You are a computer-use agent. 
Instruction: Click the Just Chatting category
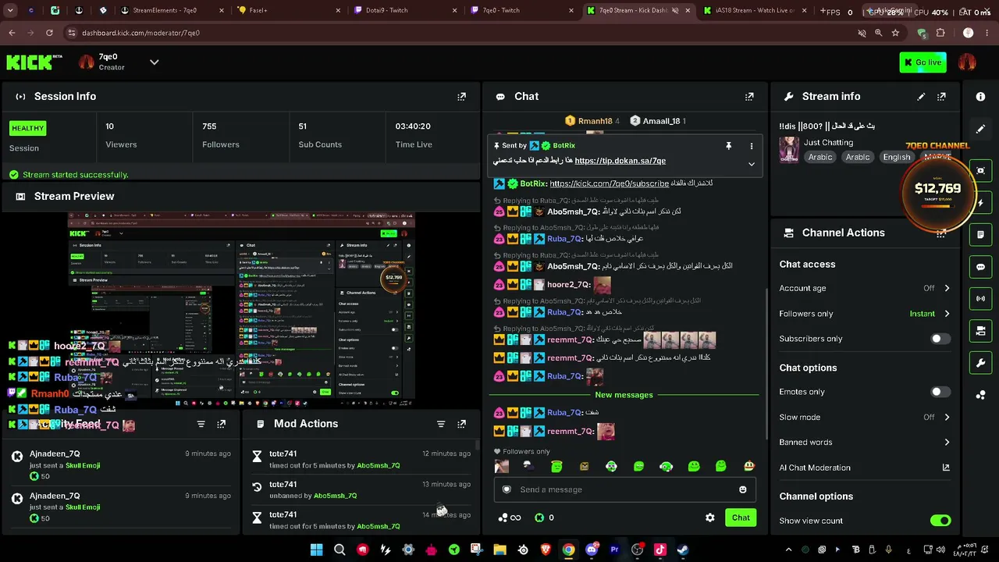tap(829, 143)
